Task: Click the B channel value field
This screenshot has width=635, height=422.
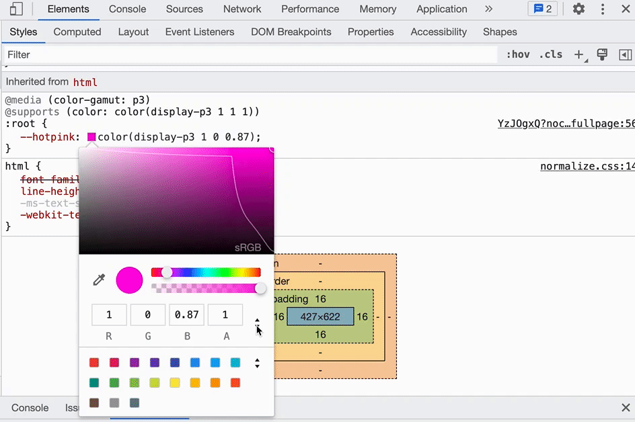Action: tap(187, 314)
